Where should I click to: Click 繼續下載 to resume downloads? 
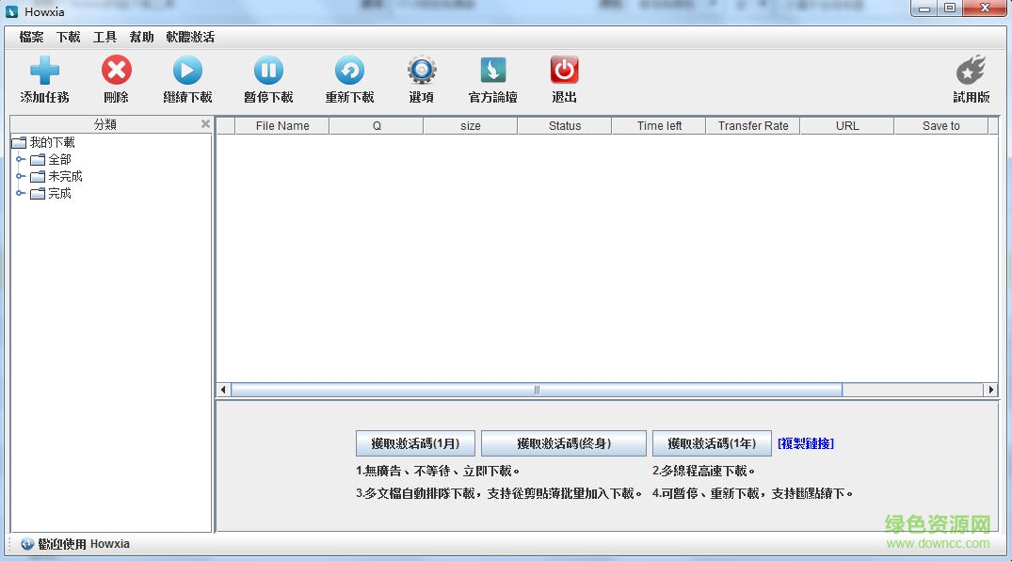pos(185,77)
